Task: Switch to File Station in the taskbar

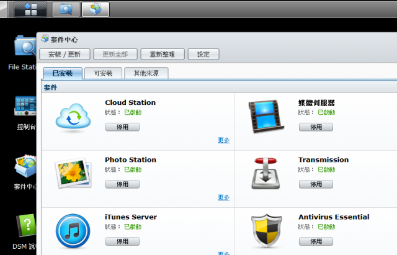Action: coord(66,9)
